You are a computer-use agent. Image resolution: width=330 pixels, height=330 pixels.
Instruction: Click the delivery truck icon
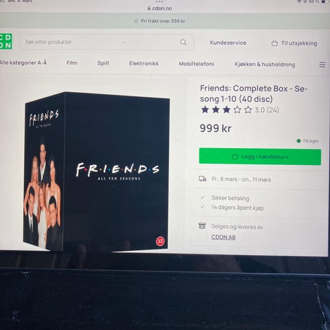202,179
